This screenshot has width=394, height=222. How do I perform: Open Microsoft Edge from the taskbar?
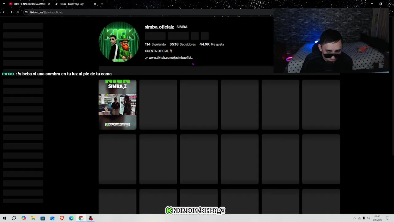[71, 218]
